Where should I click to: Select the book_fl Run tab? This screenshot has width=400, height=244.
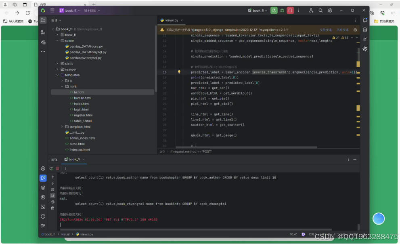74,159
